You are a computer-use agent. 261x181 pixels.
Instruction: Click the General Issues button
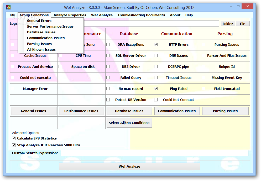34,111
